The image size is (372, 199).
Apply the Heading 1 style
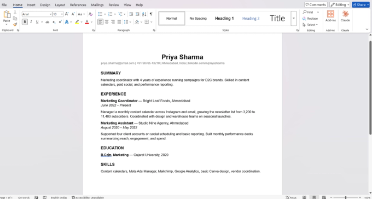[x=224, y=18]
